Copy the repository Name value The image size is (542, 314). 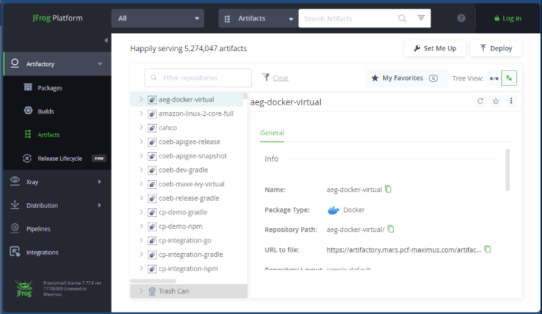(388, 189)
